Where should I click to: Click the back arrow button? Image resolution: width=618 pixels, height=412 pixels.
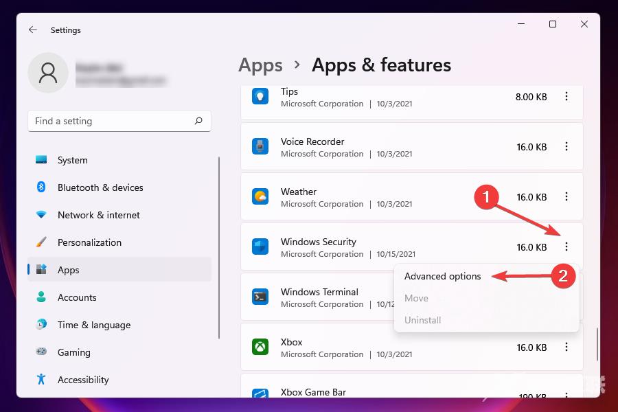click(x=32, y=30)
